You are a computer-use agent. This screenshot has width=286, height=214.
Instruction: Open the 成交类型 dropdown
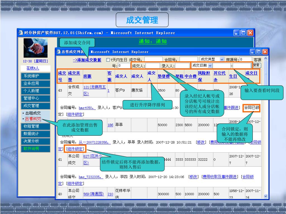point(221,59)
